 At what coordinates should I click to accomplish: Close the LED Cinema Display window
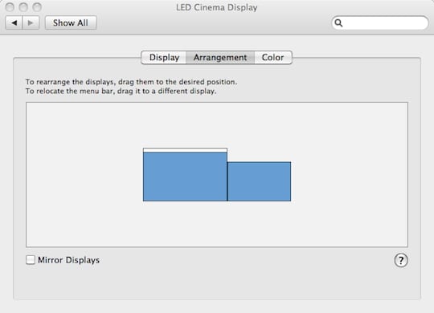[x=10, y=7]
